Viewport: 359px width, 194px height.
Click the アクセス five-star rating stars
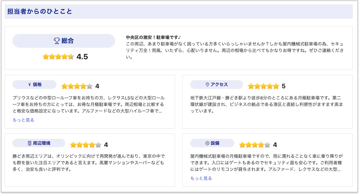click(263, 86)
